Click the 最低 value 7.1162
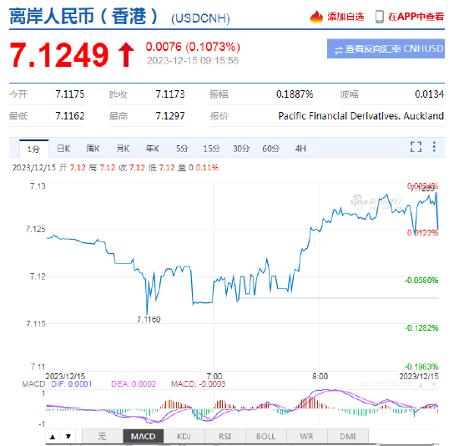 click(69, 116)
